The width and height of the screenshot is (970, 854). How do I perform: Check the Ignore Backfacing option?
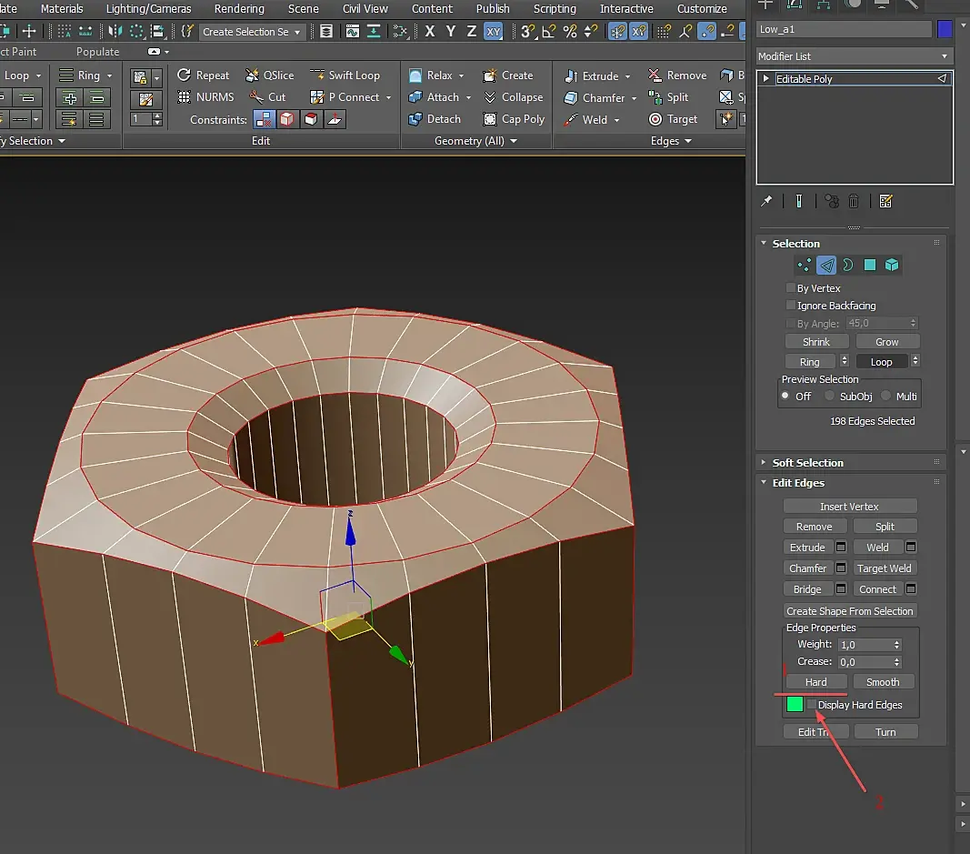coord(791,306)
